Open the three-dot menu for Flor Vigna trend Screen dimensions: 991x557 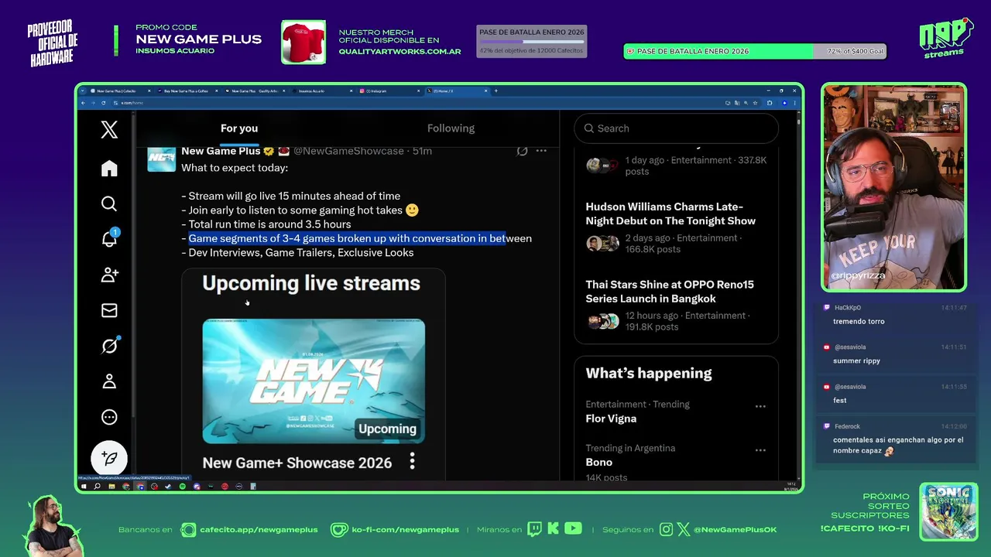(760, 406)
